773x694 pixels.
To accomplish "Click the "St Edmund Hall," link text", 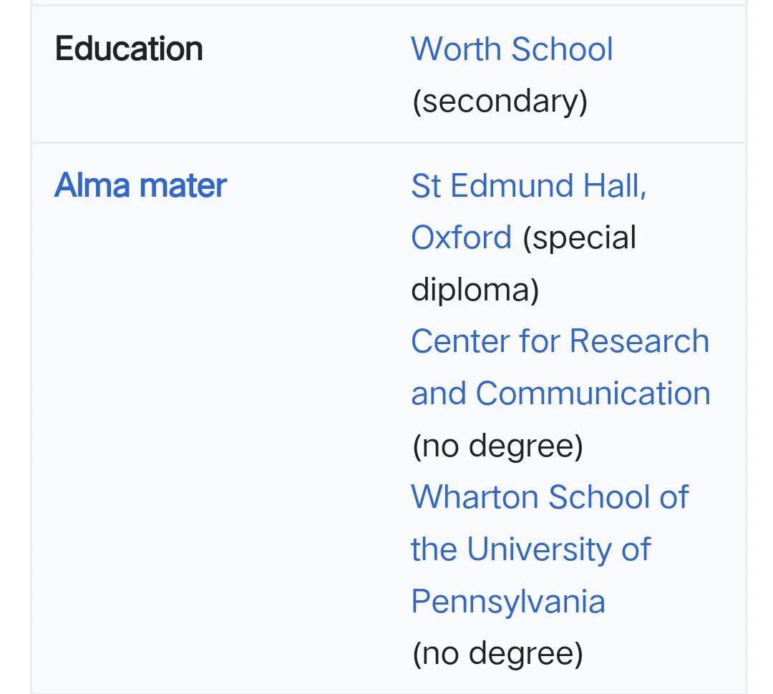I will [x=528, y=186].
